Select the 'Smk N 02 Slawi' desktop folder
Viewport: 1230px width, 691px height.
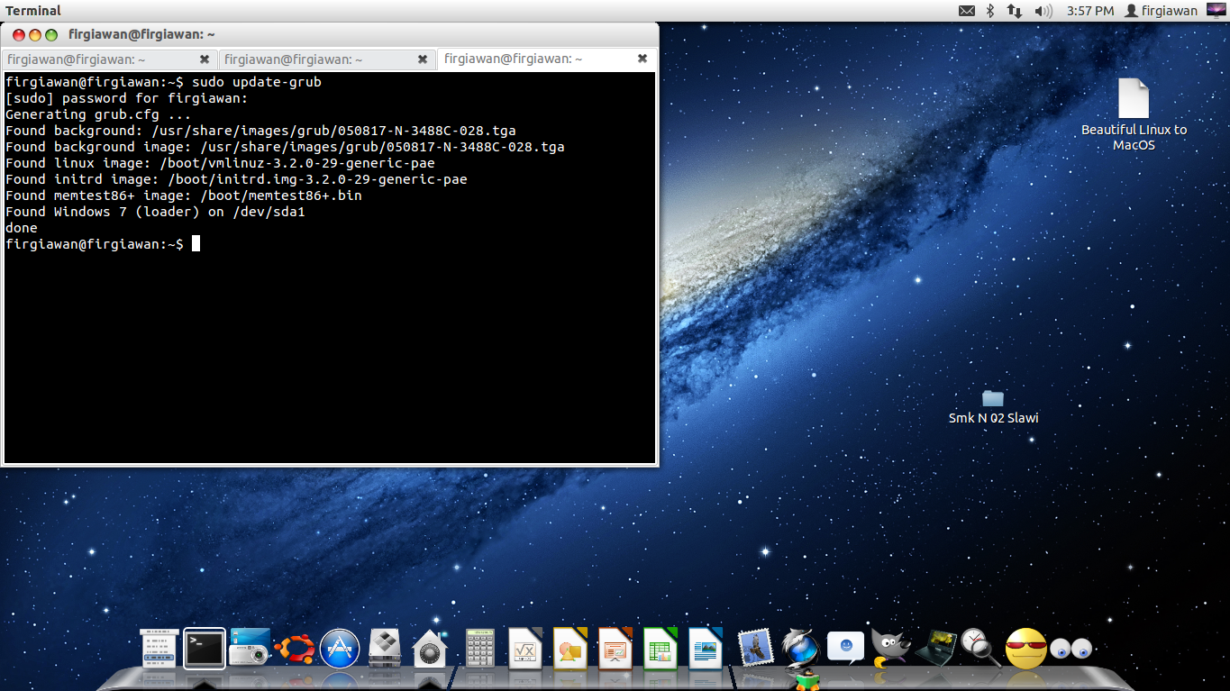click(x=993, y=406)
